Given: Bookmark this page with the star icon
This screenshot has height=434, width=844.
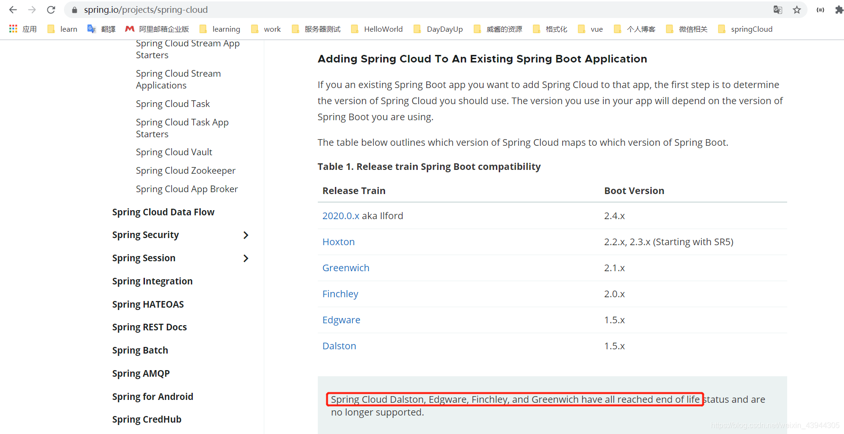Looking at the screenshot, I should pyautogui.click(x=797, y=9).
